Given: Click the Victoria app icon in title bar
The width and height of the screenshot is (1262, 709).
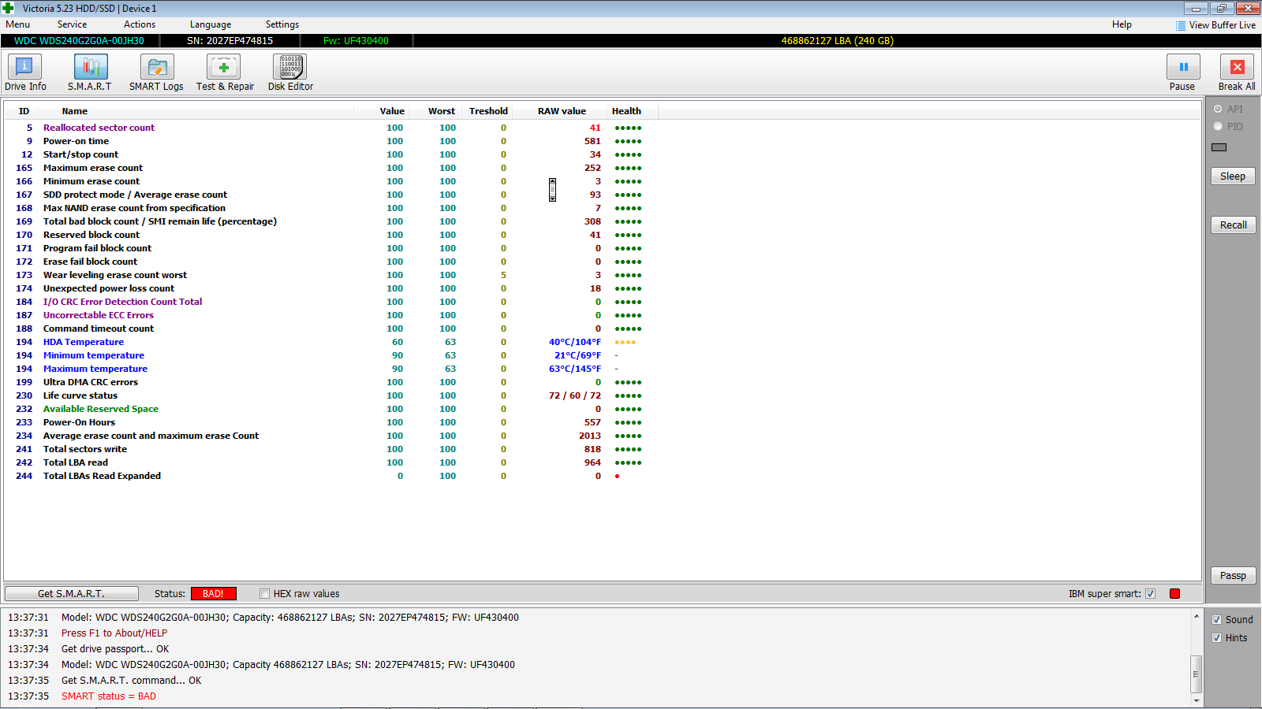Looking at the screenshot, I should click(9, 8).
